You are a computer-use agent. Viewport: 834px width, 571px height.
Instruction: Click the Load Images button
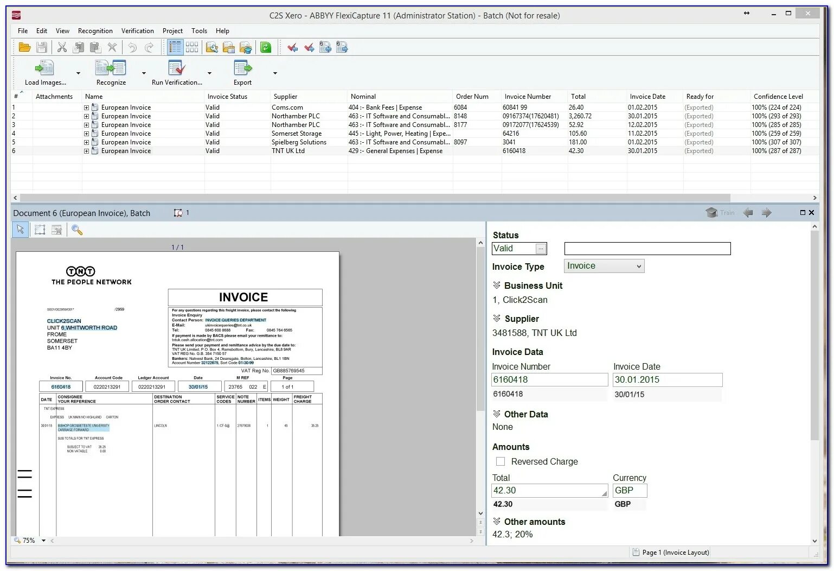coord(45,73)
